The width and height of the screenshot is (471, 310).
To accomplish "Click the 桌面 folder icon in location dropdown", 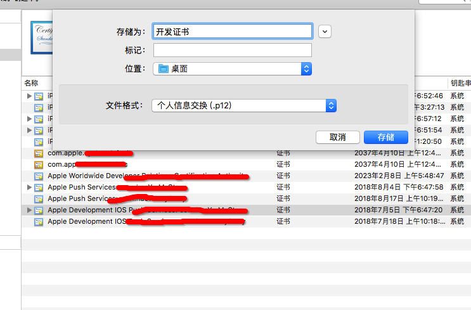I will [164, 69].
